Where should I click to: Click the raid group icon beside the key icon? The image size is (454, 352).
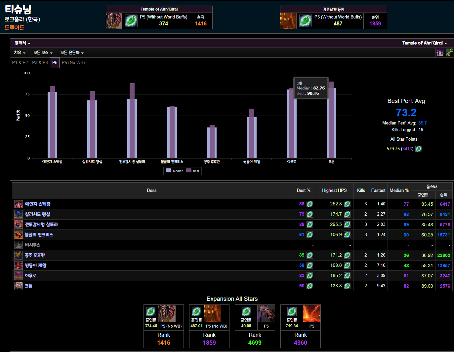click(x=440, y=52)
